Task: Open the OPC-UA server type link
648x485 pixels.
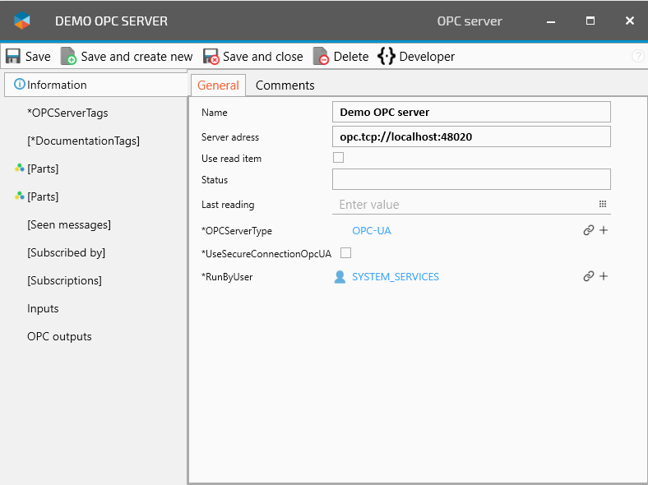Action: pyautogui.click(x=372, y=231)
